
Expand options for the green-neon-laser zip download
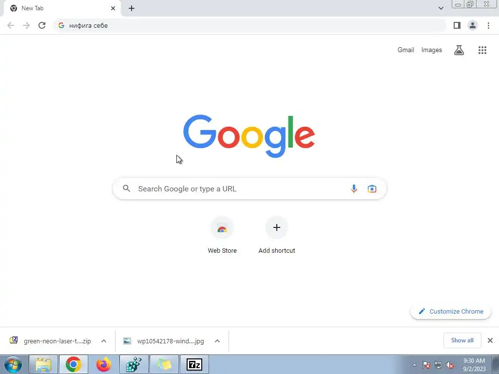coord(104,341)
